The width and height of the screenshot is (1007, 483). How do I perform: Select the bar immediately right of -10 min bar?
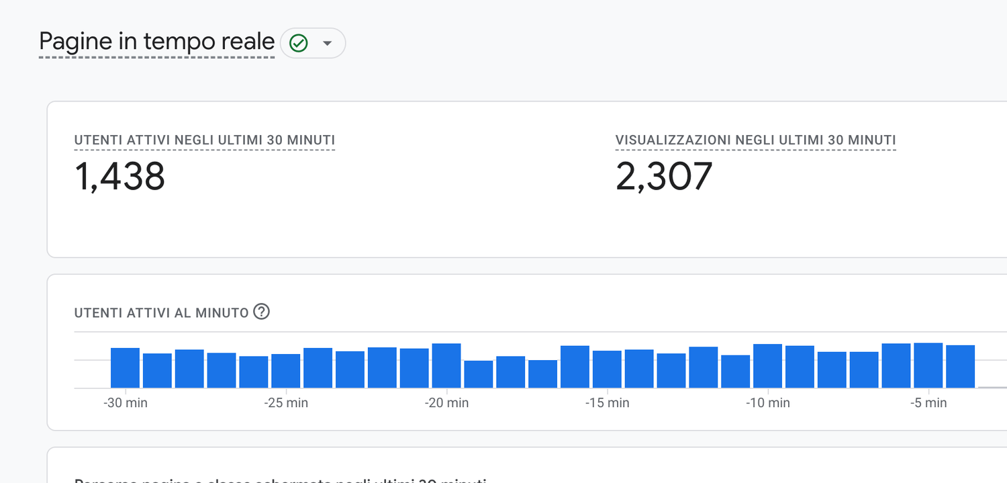coord(800,367)
